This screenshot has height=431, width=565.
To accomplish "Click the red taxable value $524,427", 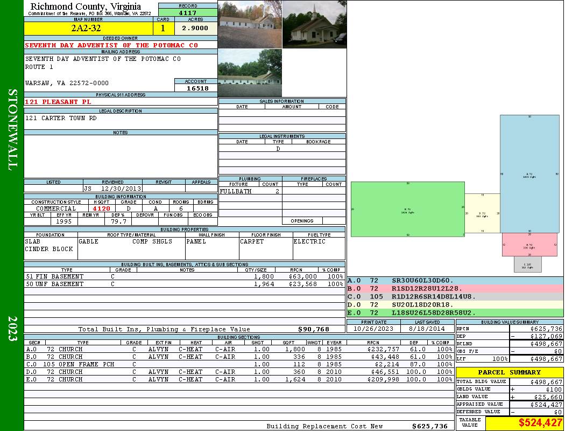I will click(x=540, y=422).
